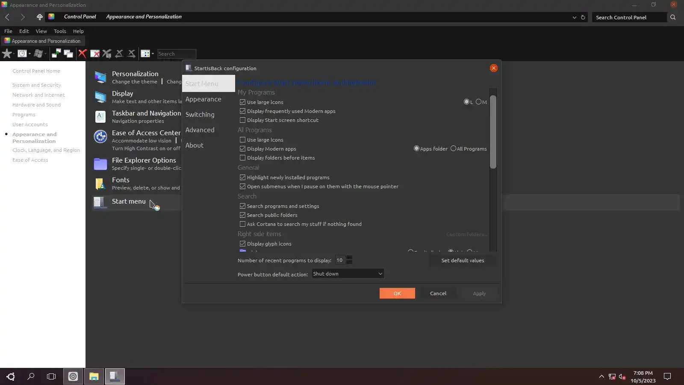684x385 pixels.
Task: Expand the view layout dropdown arrow
Action: click(x=153, y=54)
